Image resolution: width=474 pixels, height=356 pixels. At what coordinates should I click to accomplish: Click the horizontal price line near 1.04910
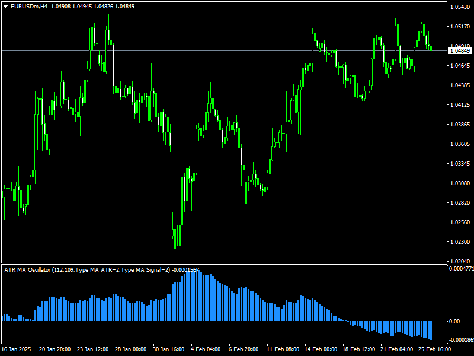[x=237, y=52]
